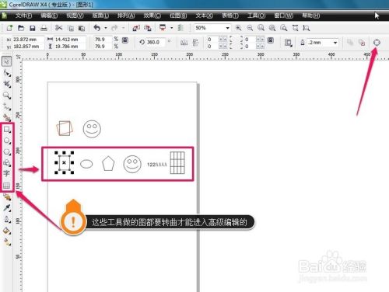Open the 文件(F) menu
389x292 pixels.
coord(23,16)
